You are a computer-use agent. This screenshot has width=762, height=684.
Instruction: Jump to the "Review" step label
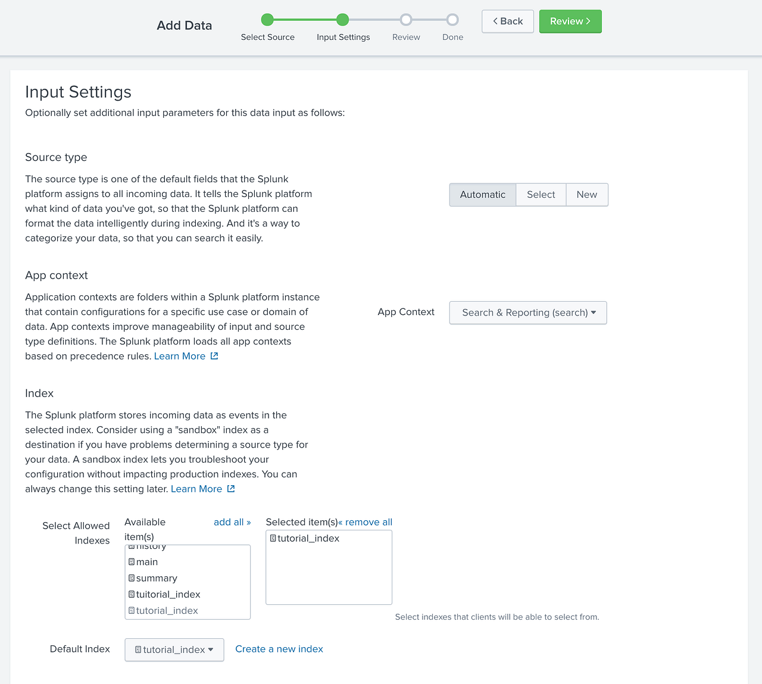click(x=406, y=37)
